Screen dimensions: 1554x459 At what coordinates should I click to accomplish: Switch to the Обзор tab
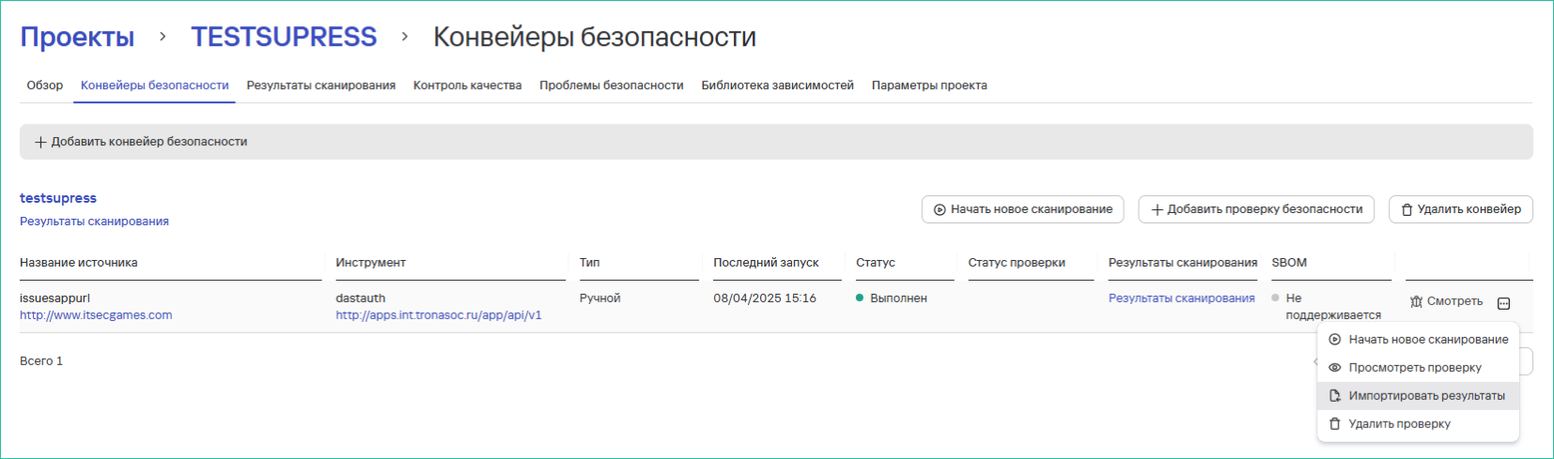coord(45,85)
